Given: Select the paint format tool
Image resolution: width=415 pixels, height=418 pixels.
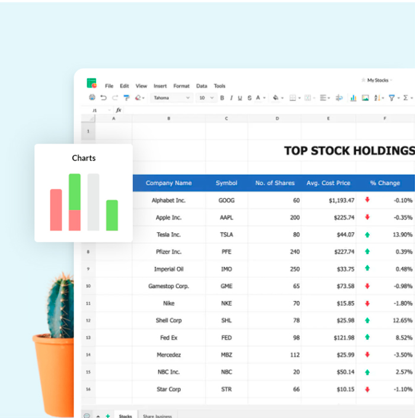Looking at the screenshot, I should pos(126,98).
